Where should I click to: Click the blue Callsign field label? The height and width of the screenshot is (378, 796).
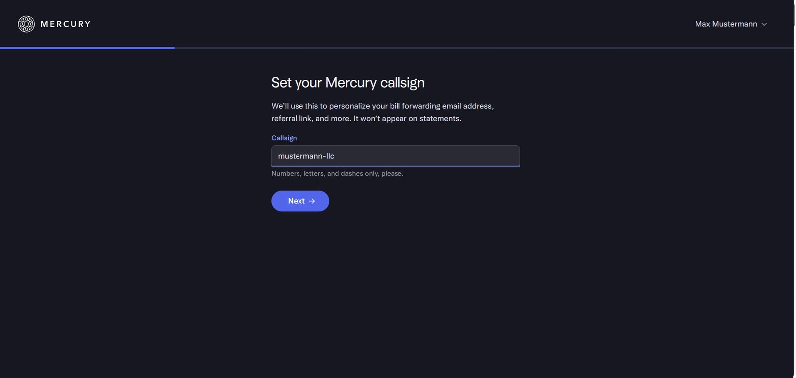(x=284, y=138)
